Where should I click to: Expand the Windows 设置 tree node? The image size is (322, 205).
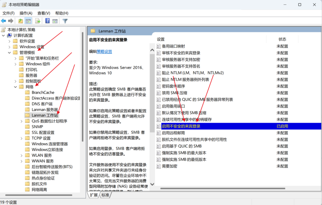tap(9, 47)
